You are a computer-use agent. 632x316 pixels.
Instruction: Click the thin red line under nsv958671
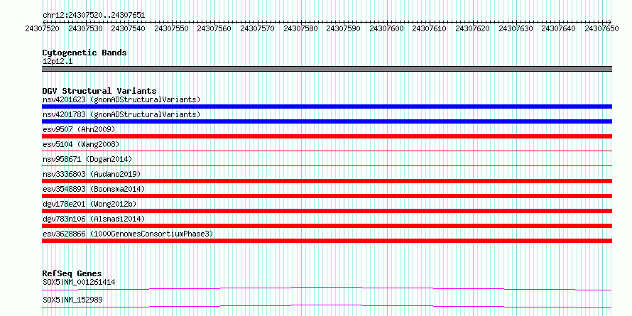327,165
